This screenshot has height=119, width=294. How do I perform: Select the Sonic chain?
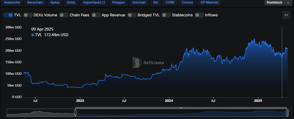tap(71, 3)
